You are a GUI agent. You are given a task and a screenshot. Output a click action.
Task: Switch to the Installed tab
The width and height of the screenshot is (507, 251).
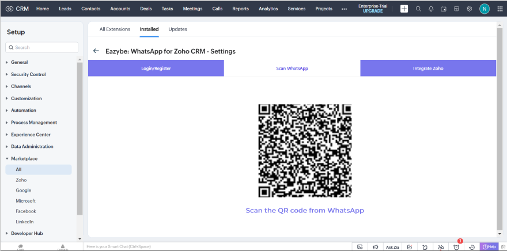pyautogui.click(x=149, y=29)
